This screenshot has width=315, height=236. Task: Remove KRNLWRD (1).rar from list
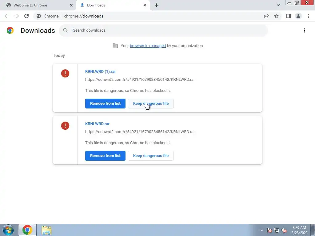105,104
